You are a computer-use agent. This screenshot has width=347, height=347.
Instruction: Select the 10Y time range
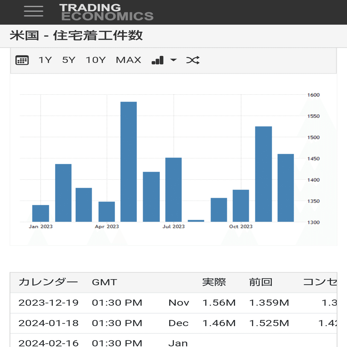coord(96,60)
